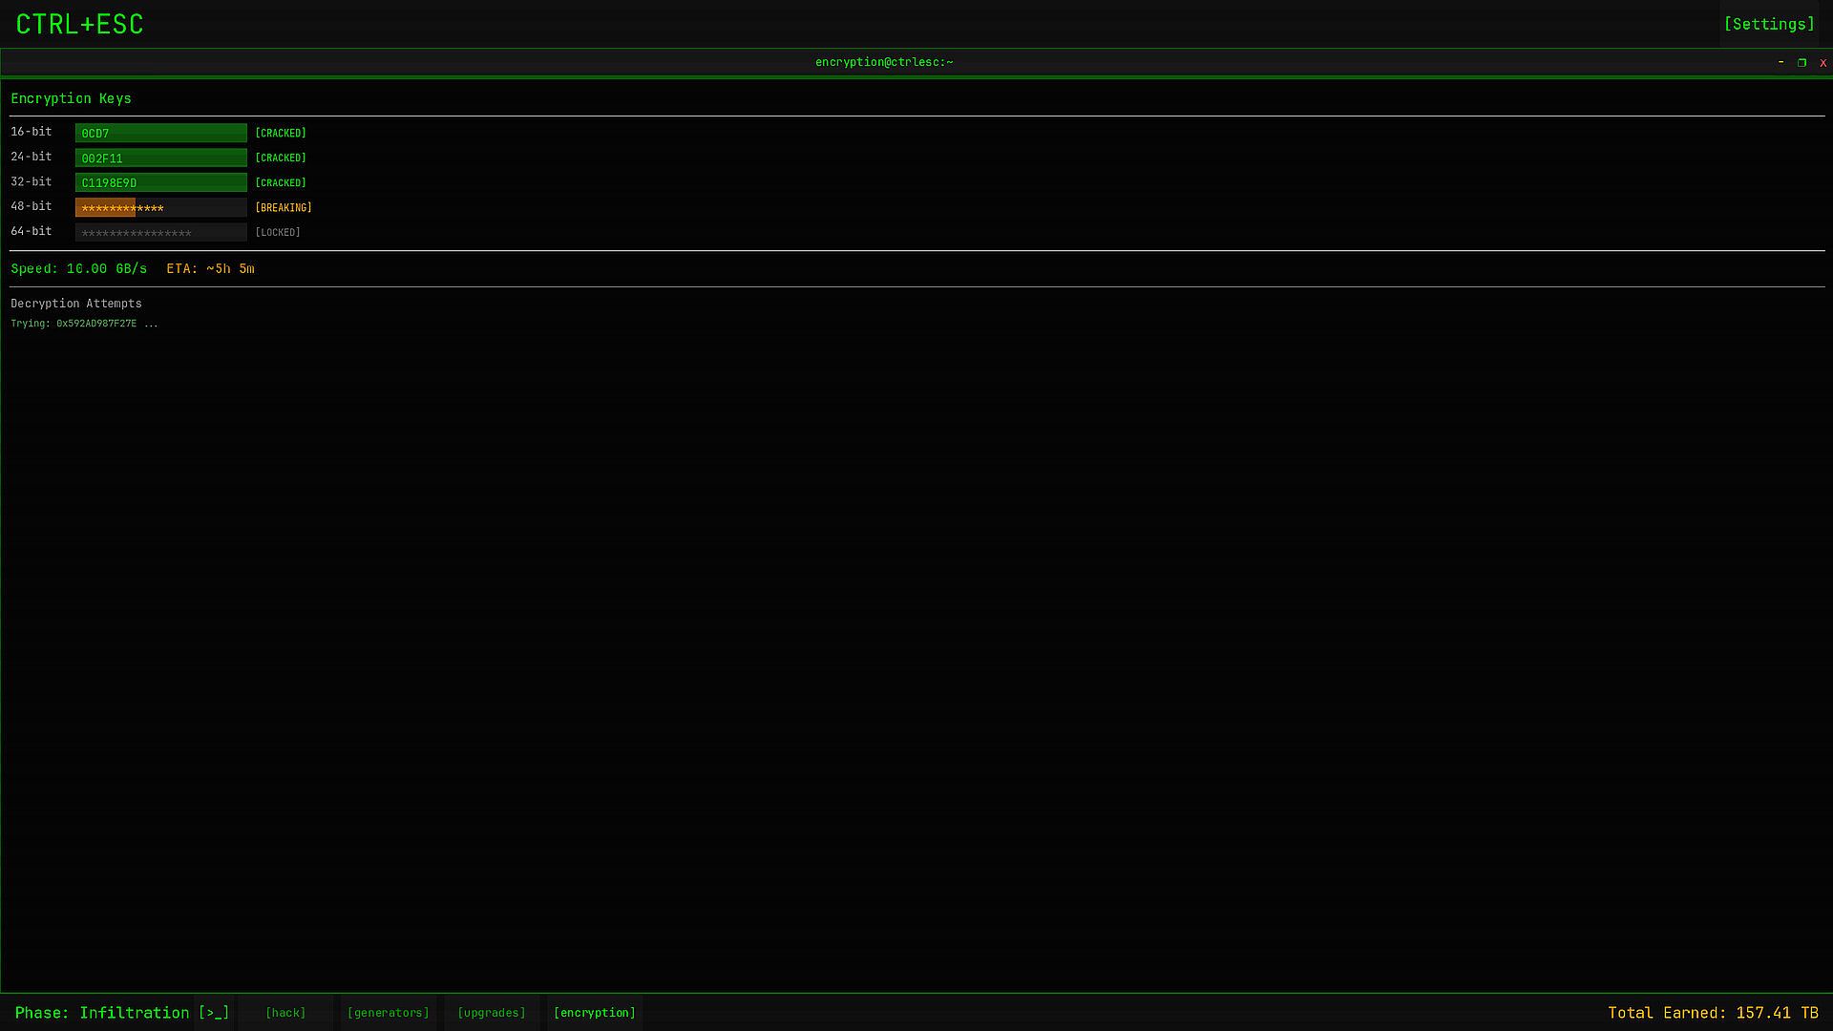Screen dimensions: 1833x1031
Task: Click the CTRL+ESC title logo
Action: [79, 24]
